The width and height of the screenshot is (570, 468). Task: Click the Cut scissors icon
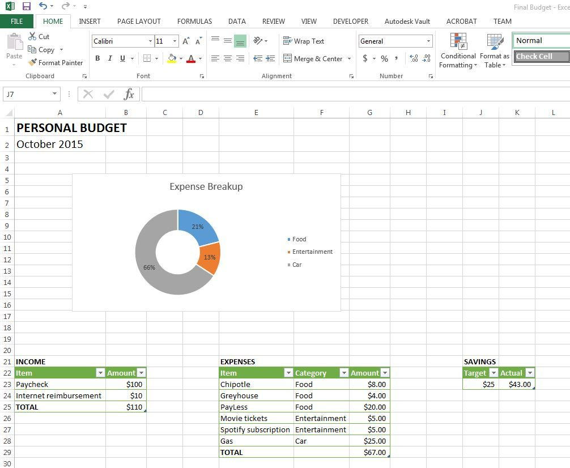pos(32,36)
